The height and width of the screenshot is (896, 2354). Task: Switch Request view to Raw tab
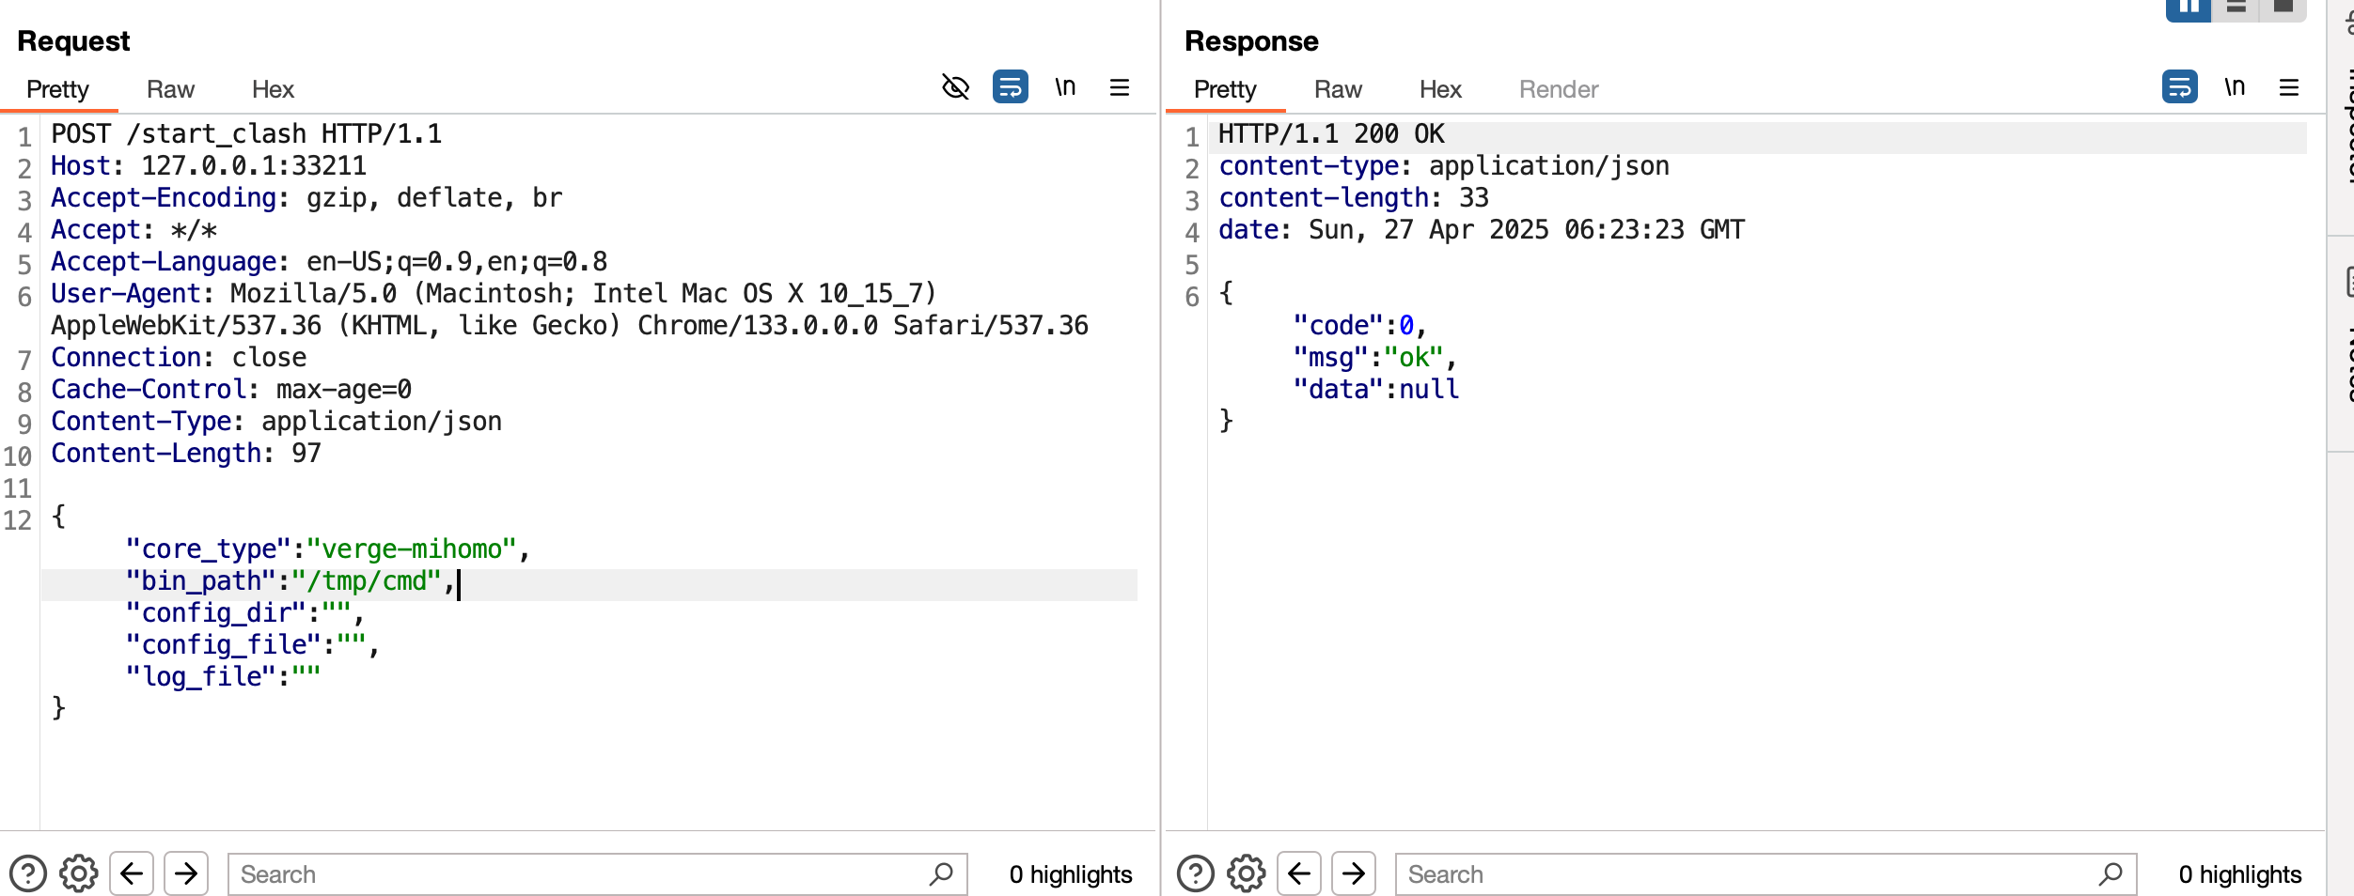pyautogui.click(x=170, y=89)
